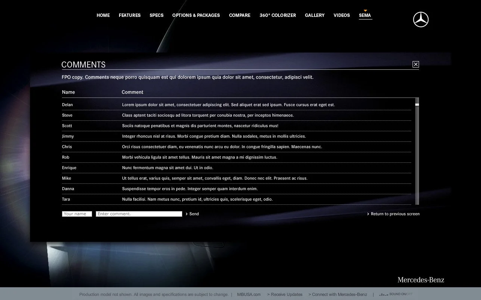This screenshot has height=300, width=481.
Task: Click the Mercedes-Benz wordmark logo
Action: click(421, 280)
